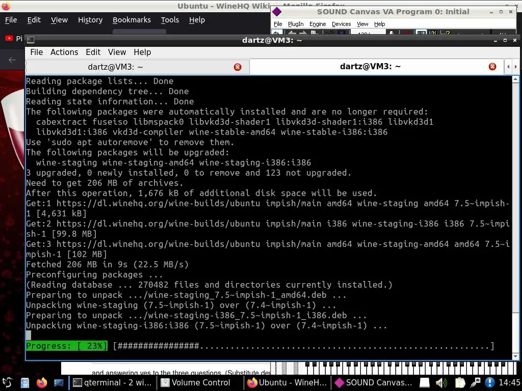Launch terminal from taskbar quick launch
Viewport: 522px width, 391px height.
[x=58, y=383]
